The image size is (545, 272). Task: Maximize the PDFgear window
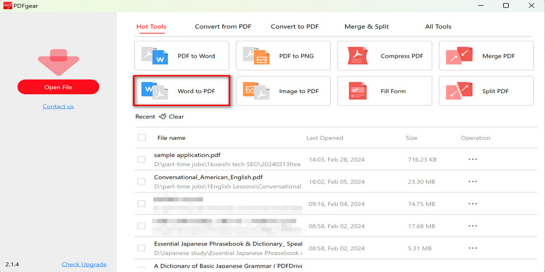(x=506, y=5)
